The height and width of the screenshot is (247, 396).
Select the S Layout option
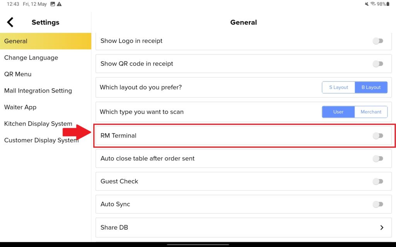click(338, 87)
